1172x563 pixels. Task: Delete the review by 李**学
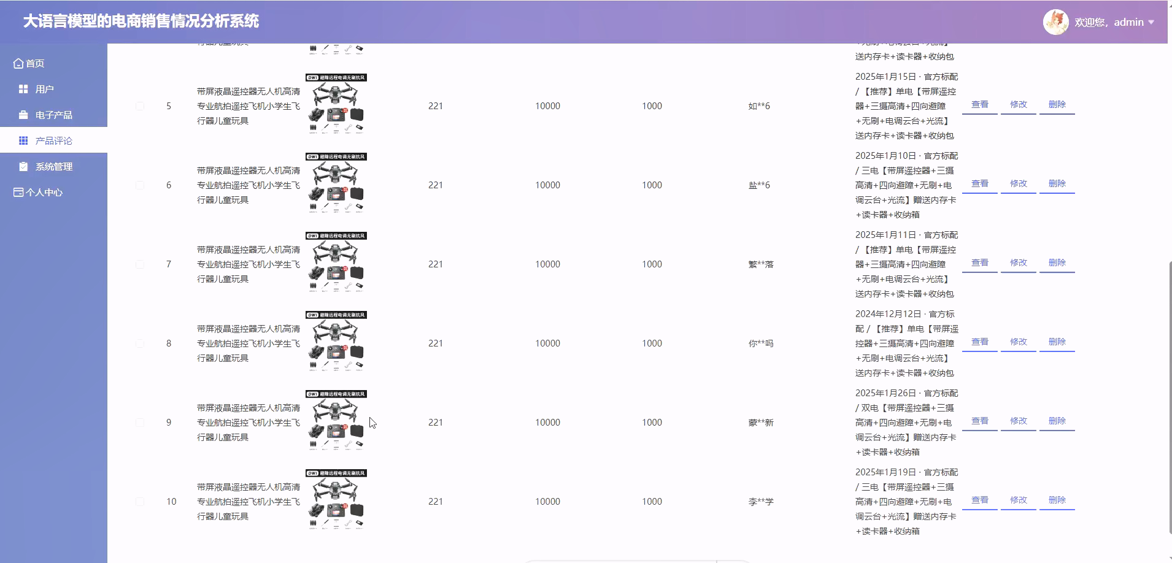coord(1057,500)
